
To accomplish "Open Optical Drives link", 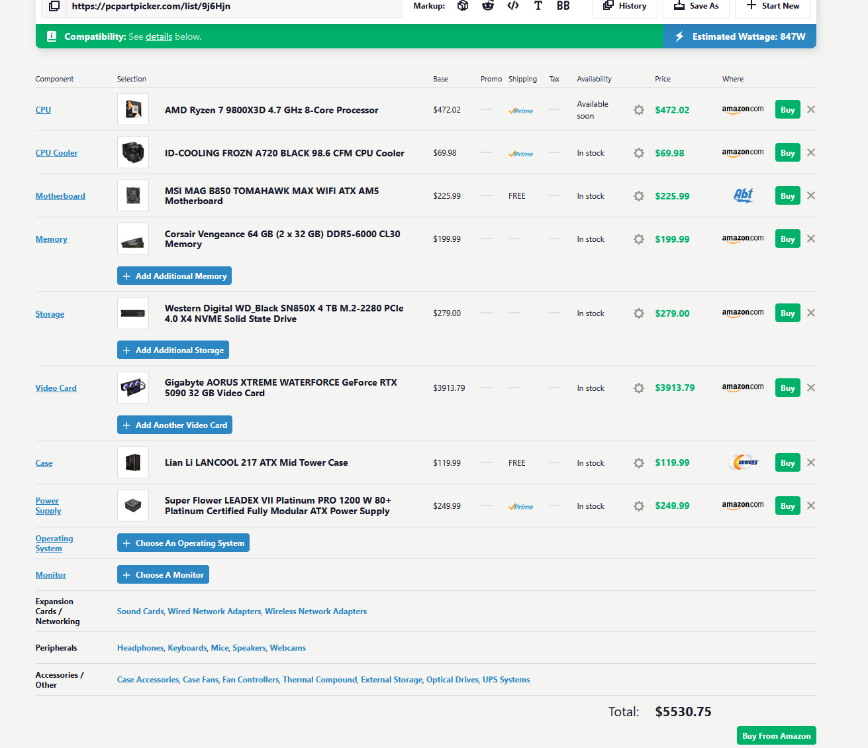I will click(452, 680).
